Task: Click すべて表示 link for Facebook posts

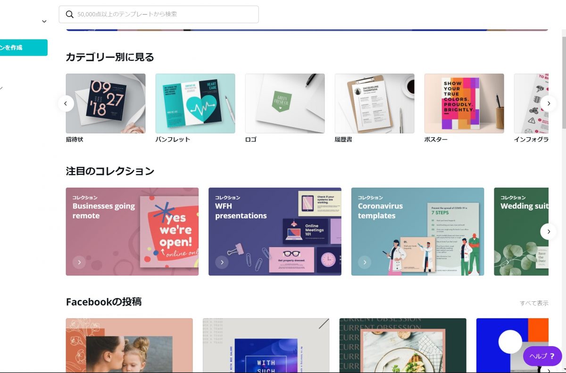Action: pyautogui.click(x=534, y=303)
